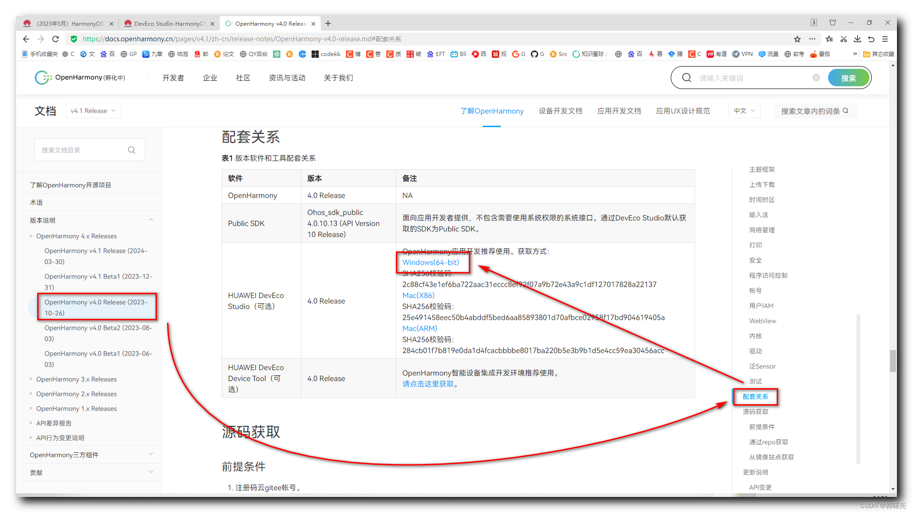Open the 社区 menu item

pyautogui.click(x=243, y=78)
